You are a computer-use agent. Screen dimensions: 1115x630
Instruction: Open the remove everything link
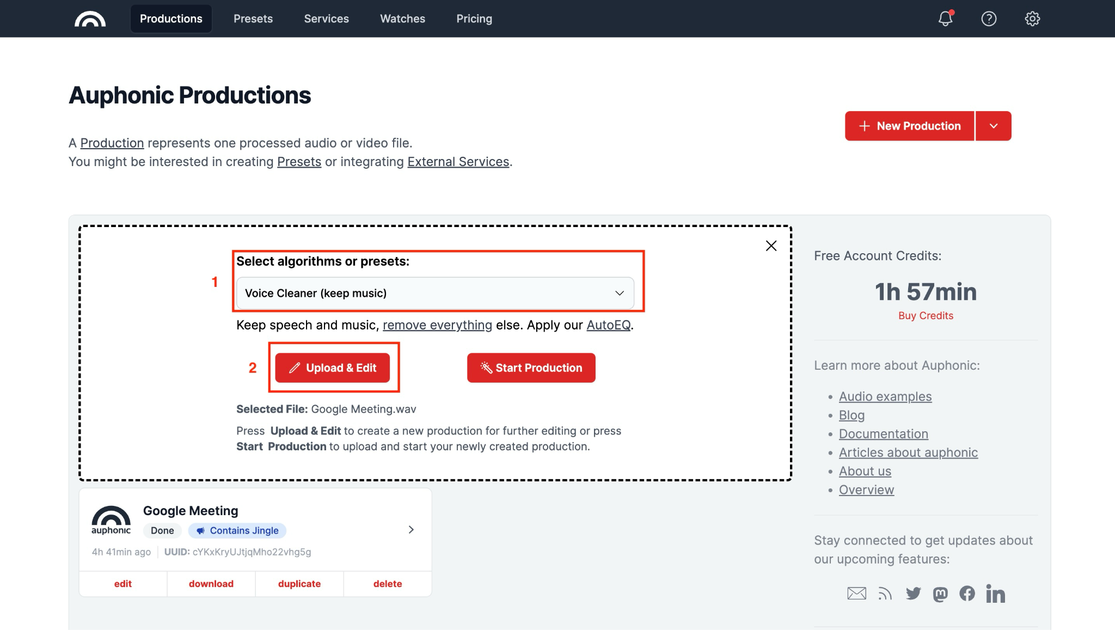(x=437, y=325)
